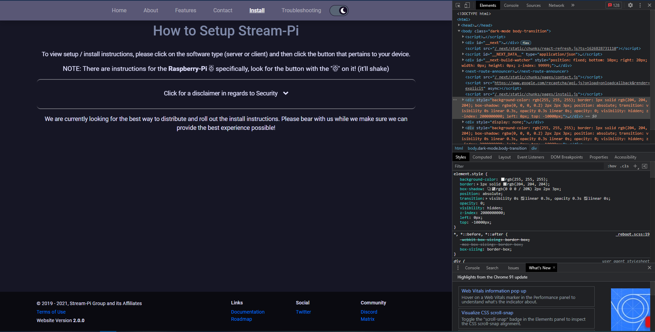
Task: Open the DOM Breakpoints tab
Action: pyautogui.click(x=567, y=157)
